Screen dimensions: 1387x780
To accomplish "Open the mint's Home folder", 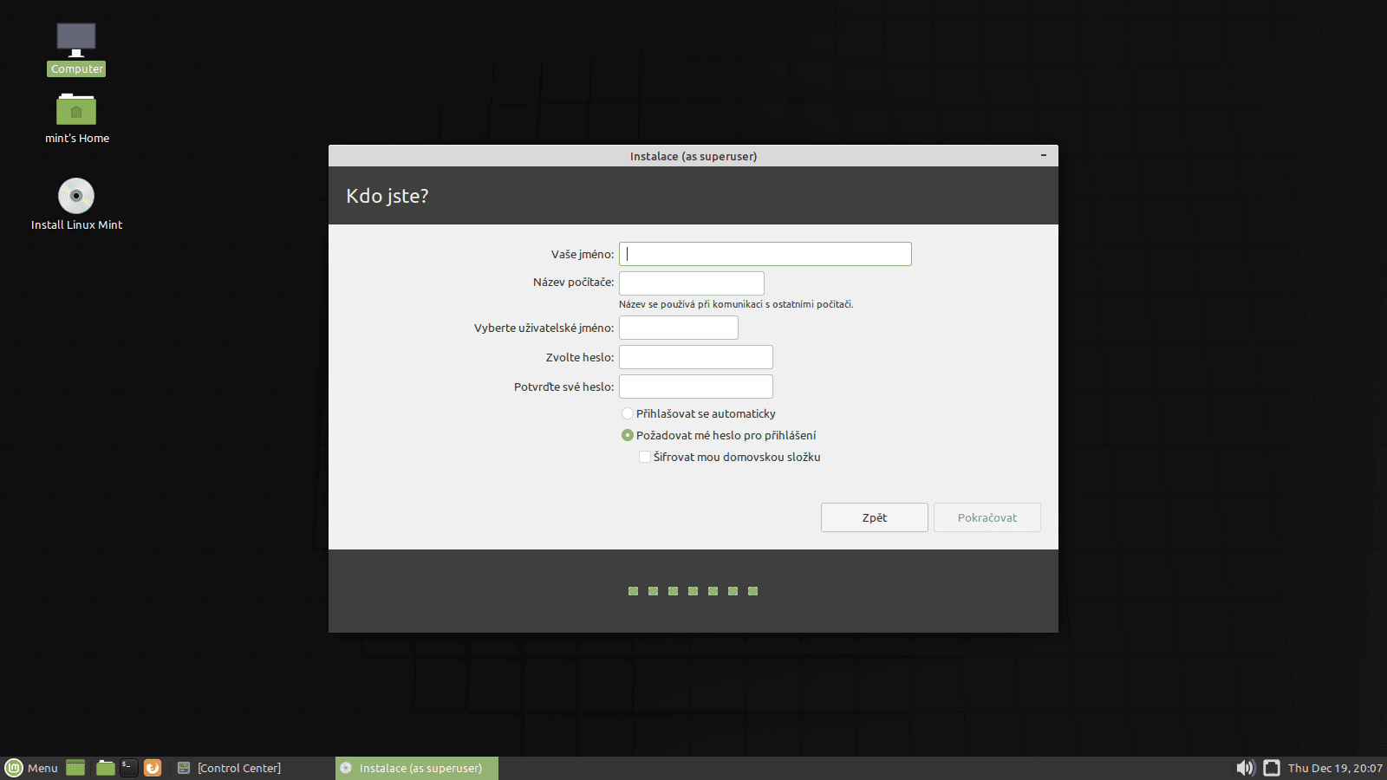I will (76, 110).
